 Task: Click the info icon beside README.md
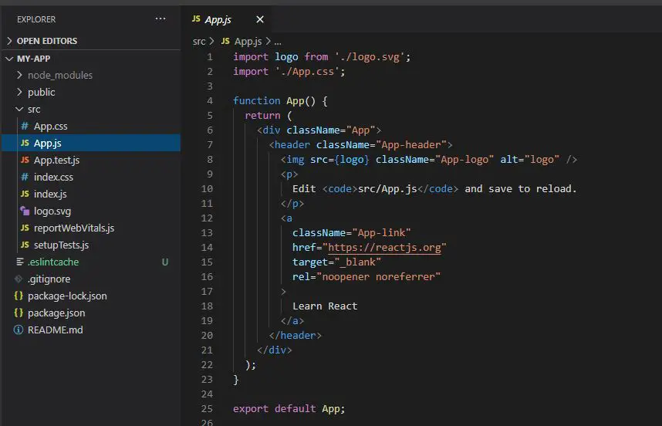click(19, 330)
